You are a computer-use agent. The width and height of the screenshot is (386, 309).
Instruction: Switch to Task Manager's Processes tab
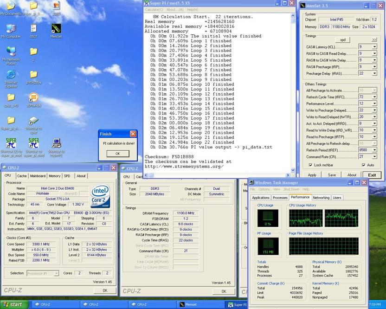(x=280, y=198)
